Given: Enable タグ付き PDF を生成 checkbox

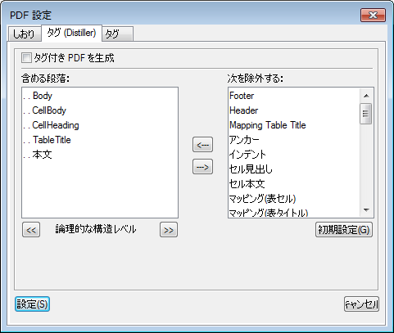Looking at the screenshot, I should coord(26,58).
